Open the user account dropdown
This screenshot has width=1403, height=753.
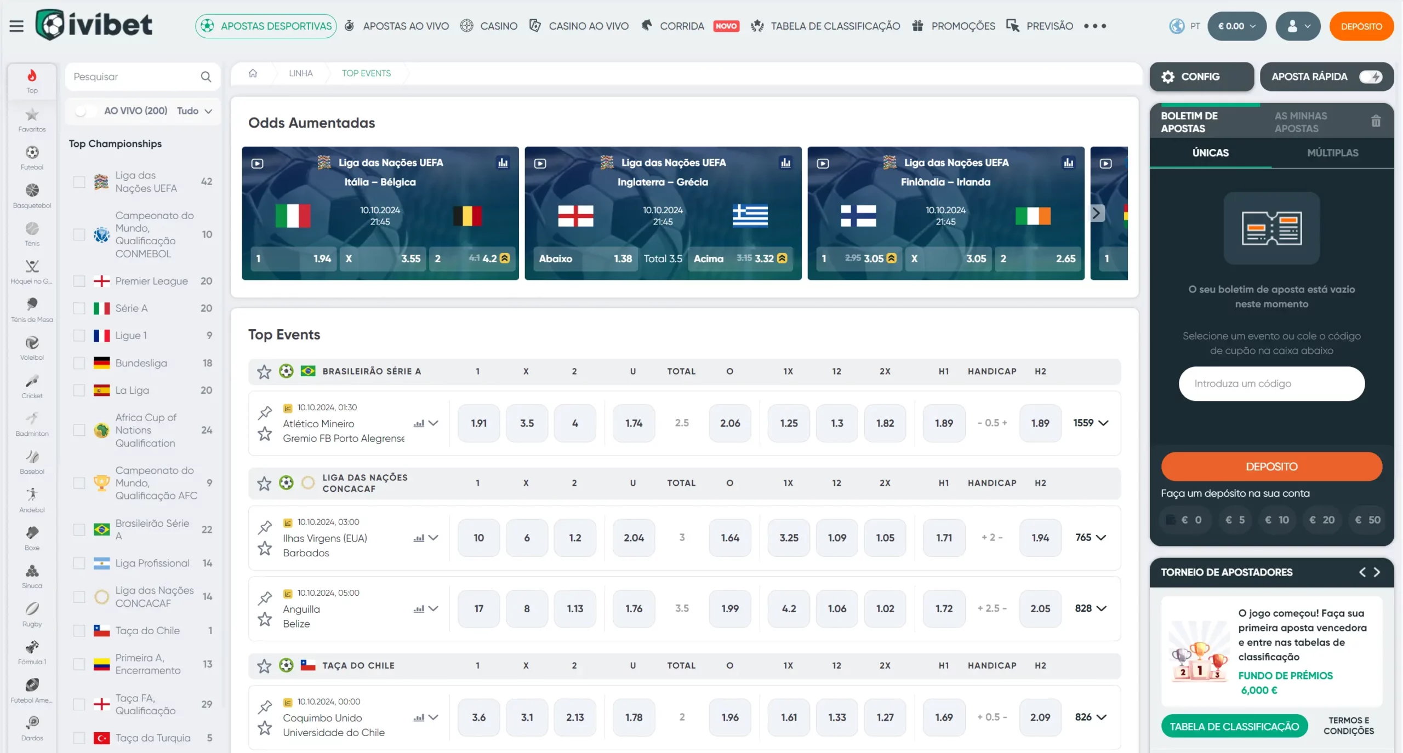[x=1297, y=26]
